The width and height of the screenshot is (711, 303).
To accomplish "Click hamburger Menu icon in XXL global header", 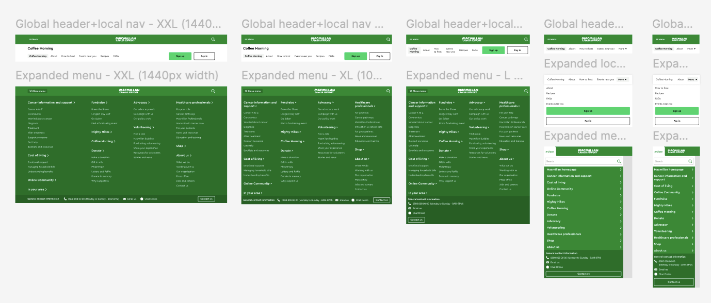I will click(x=30, y=39).
